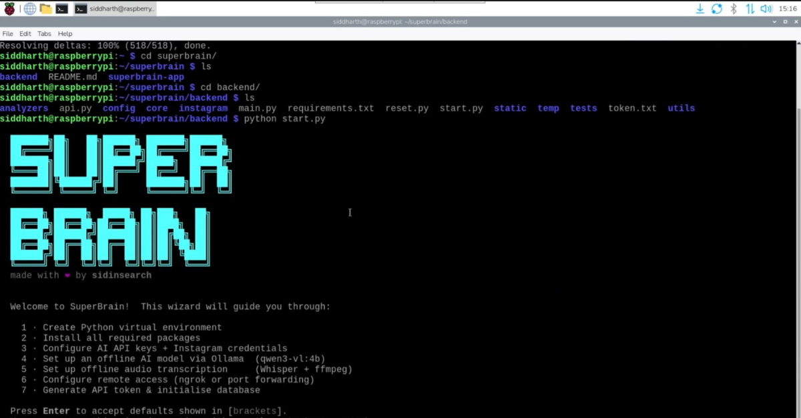Click step 4 Ollama offline AI model line
Image resolution: width=801 pixels, height=418 pixels.
point(174,359)
